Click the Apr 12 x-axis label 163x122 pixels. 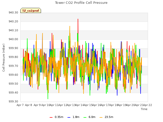coord(63,105)
